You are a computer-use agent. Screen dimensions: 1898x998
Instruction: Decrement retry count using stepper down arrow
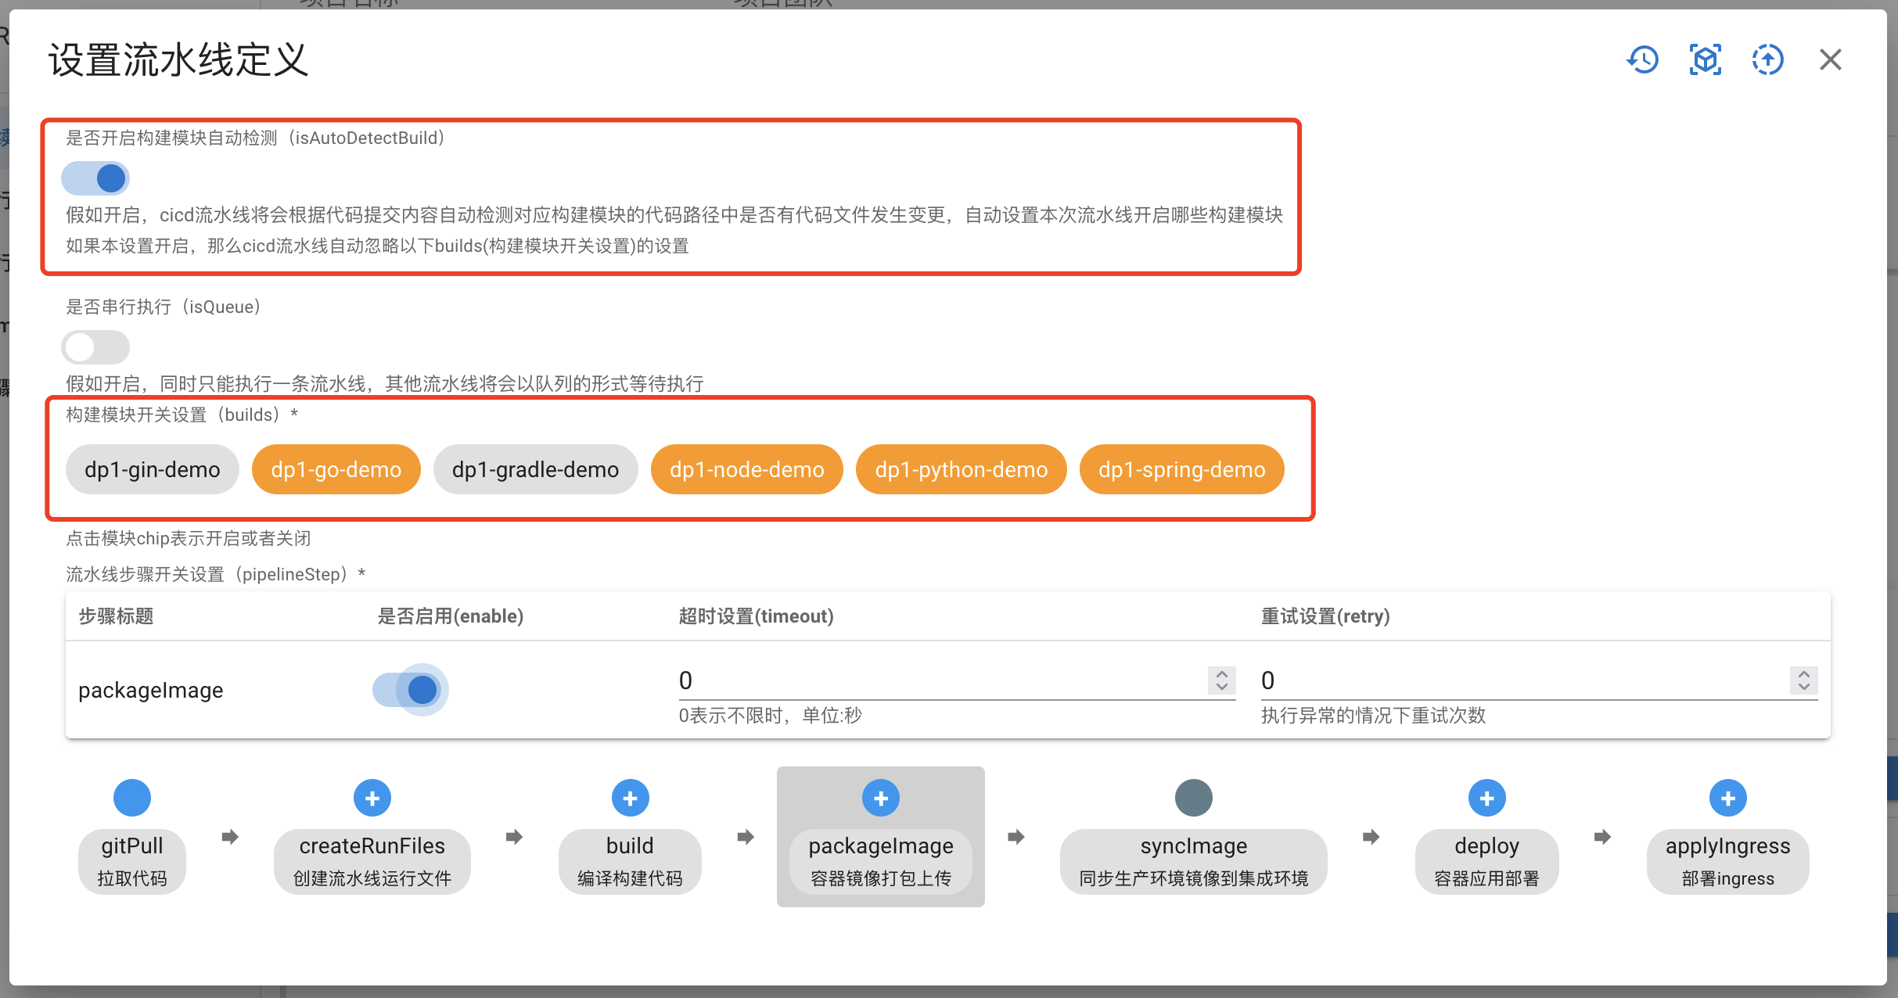point(1803,687)
